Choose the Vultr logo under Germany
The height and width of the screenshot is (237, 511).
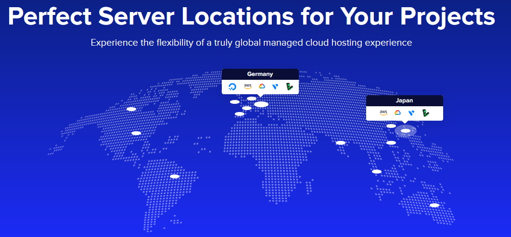pos(275,87)
